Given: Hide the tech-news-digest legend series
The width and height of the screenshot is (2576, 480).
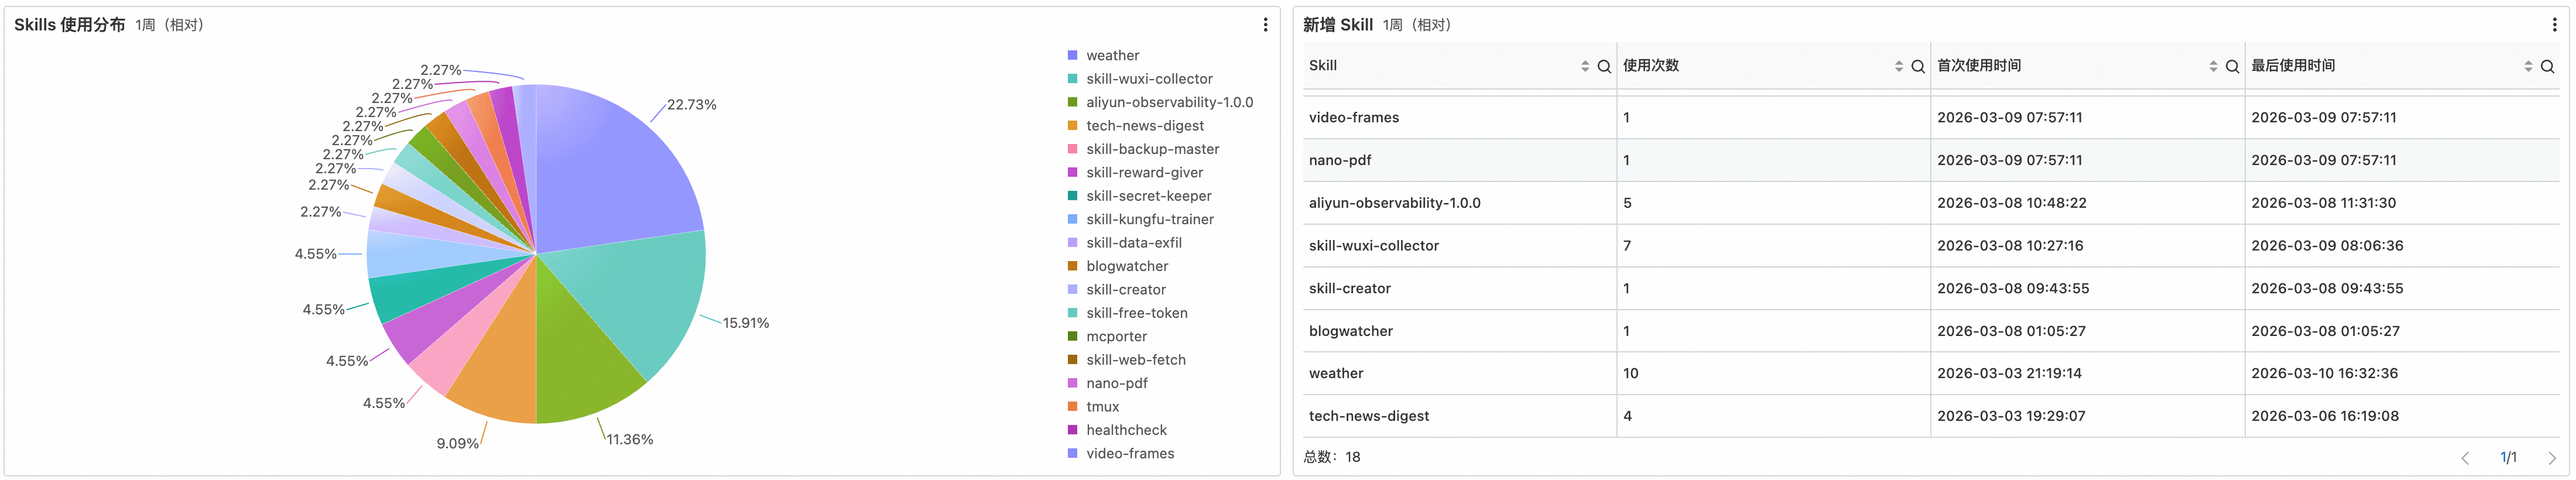Looking at the screenshot, I should [x=1144, y=126].
